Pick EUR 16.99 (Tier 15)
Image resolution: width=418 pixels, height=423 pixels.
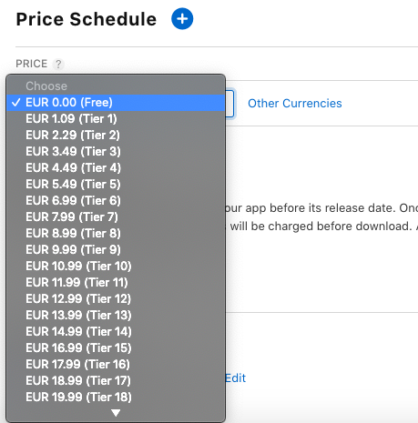click(x=116, y=348)
